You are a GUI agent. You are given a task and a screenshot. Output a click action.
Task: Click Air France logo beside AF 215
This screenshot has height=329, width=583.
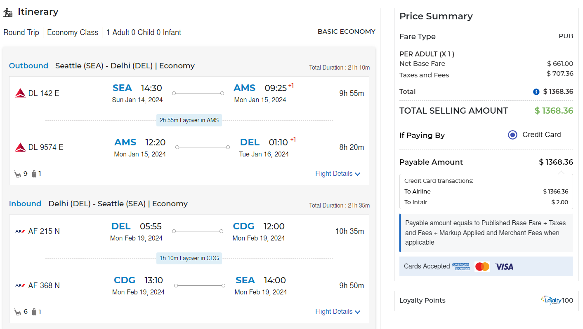click(x=20, y=231)
